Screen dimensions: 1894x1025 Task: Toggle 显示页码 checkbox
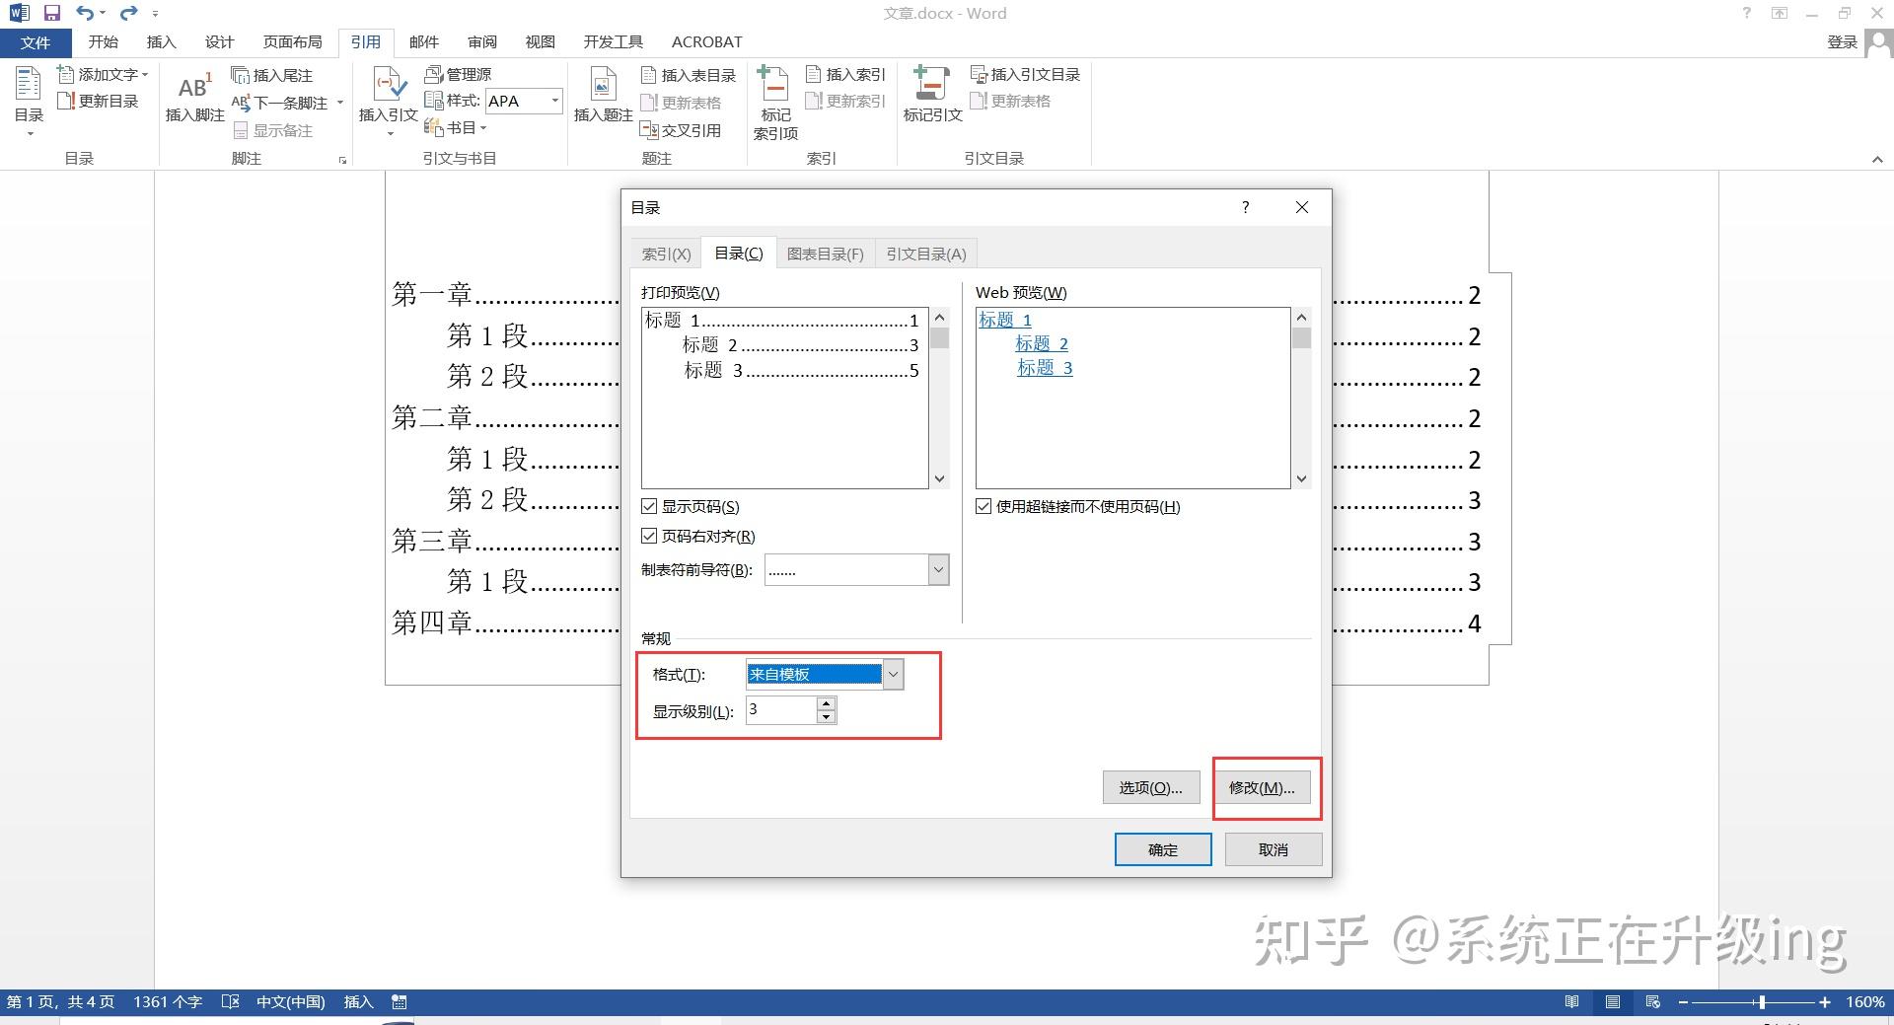click(649, 507)
